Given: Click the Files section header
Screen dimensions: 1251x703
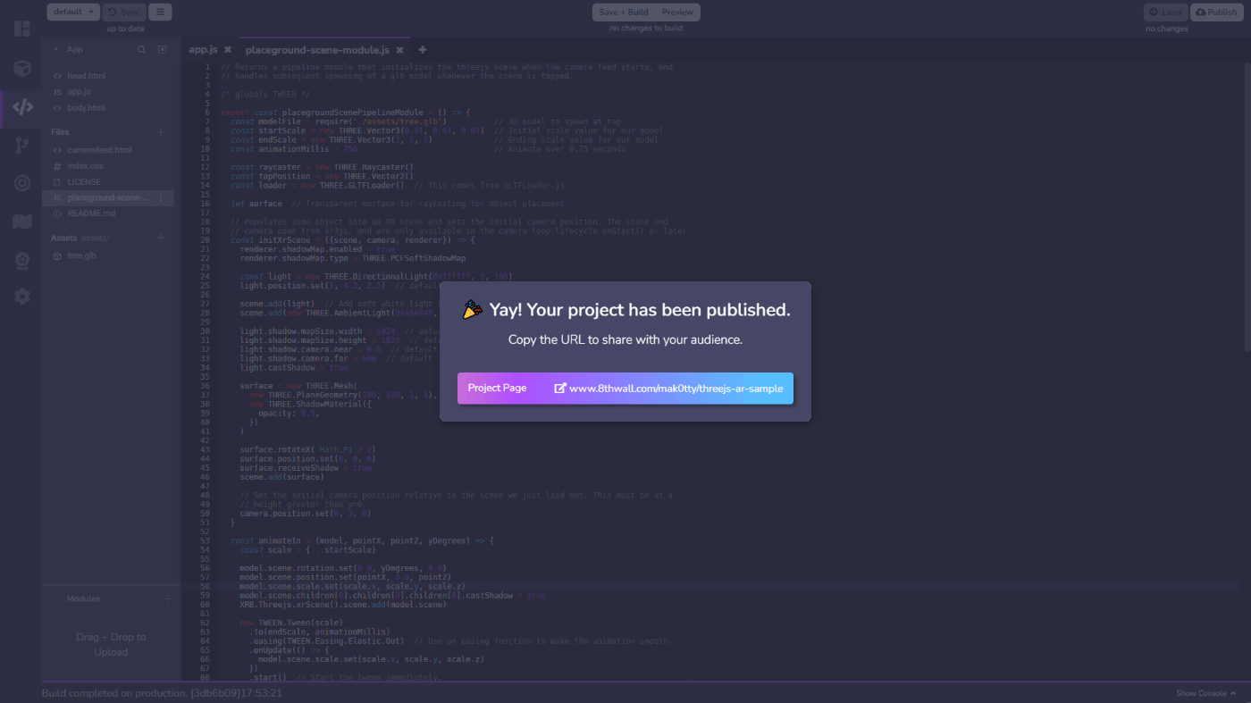Looking at the screenshot, I should pos(60,132).
